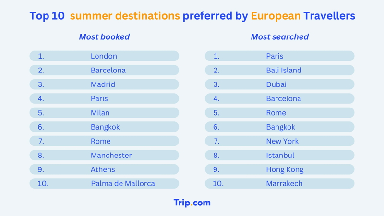Click the Most searched heading

(x=280, y=37)
